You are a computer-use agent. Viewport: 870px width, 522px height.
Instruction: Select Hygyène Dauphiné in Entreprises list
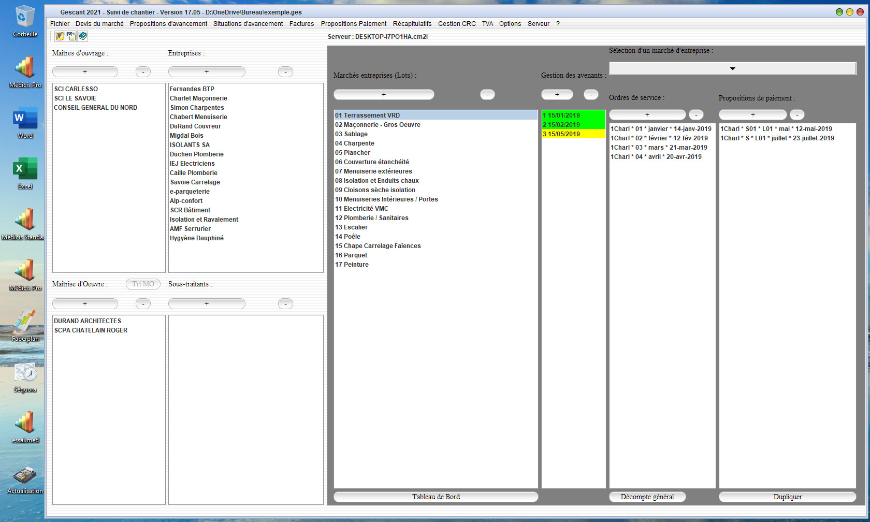coord(245,238)
